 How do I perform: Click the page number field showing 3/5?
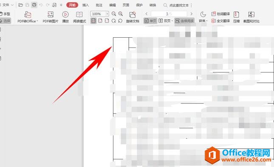(169, 14)
